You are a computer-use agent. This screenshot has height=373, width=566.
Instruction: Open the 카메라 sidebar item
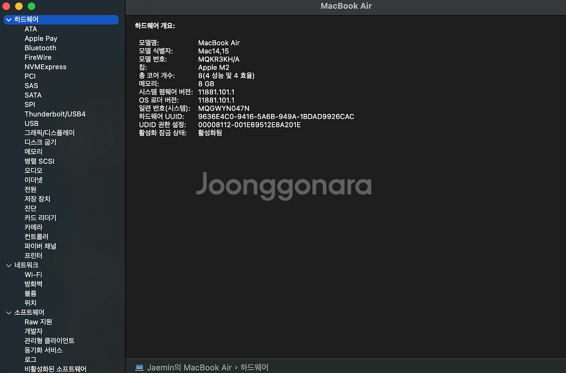coord(33,227)
